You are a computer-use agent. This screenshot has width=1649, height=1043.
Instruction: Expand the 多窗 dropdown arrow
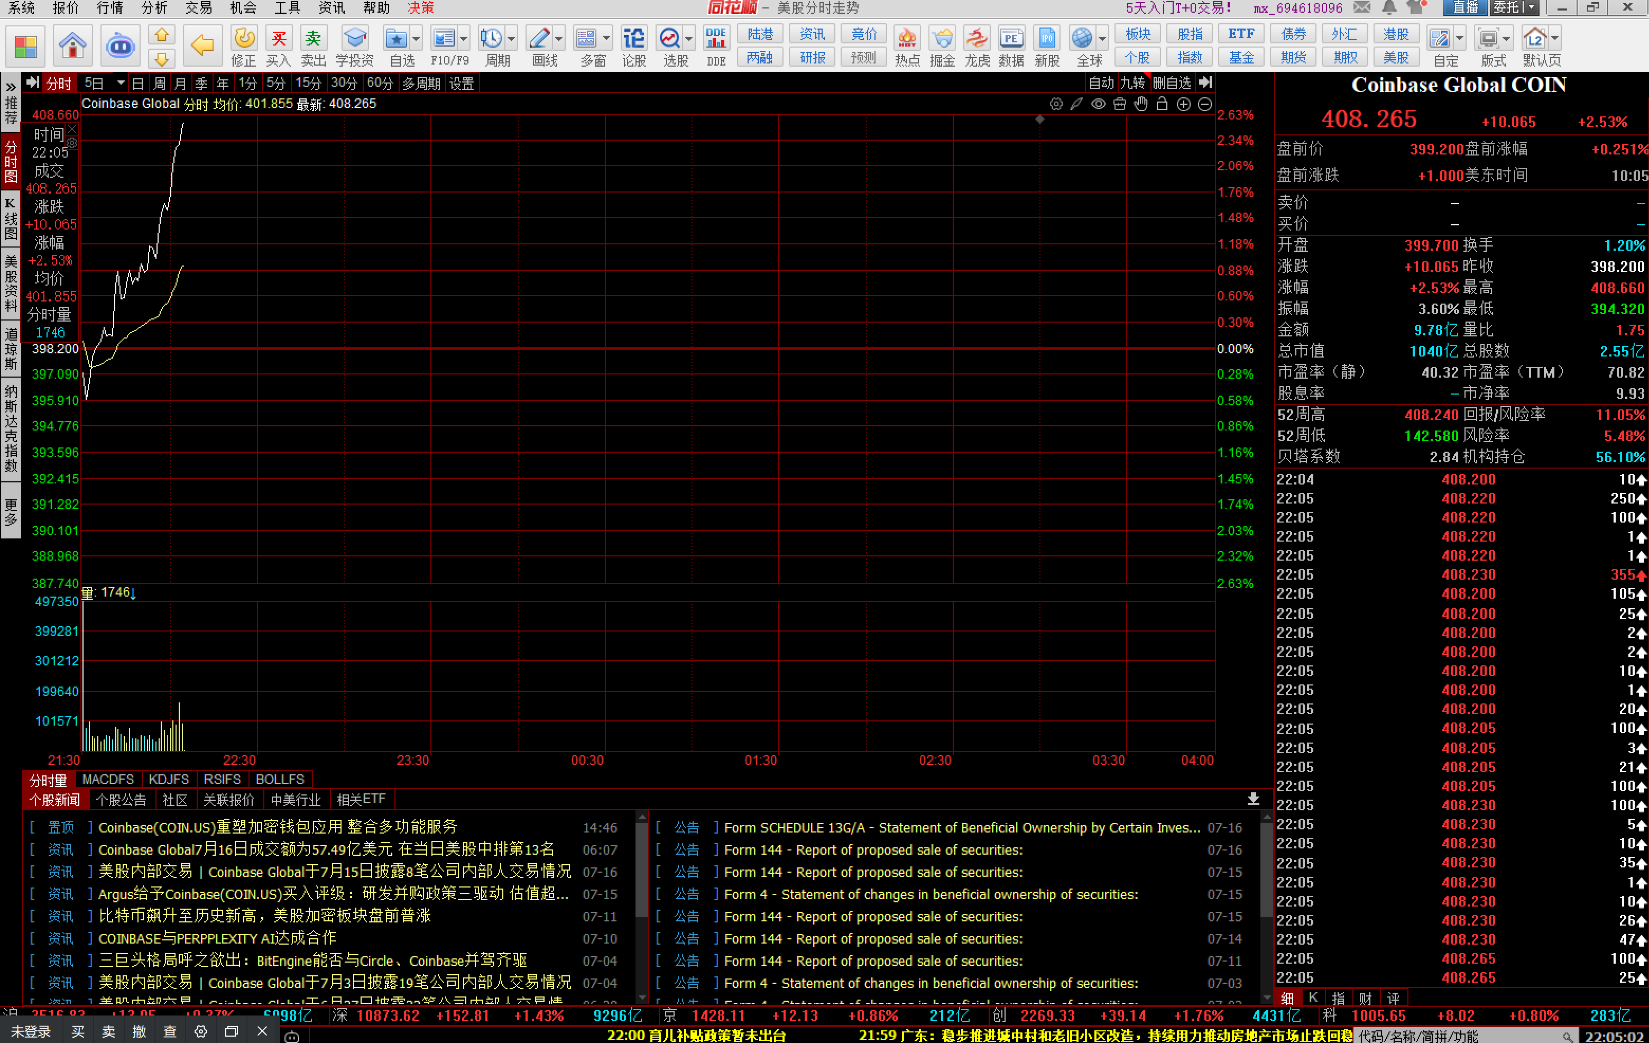click(x=606, y=39)
